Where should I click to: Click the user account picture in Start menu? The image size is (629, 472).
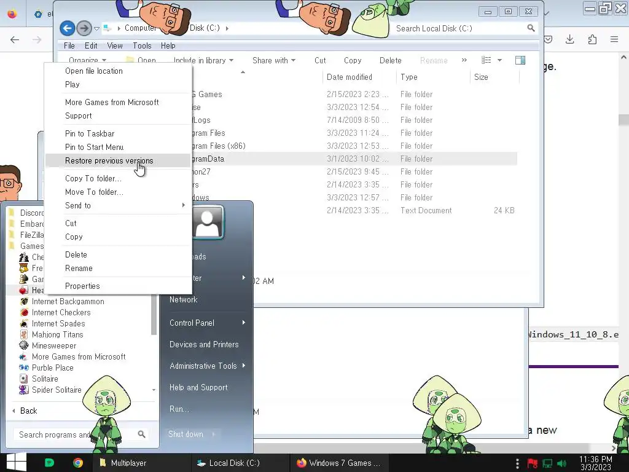208,222
